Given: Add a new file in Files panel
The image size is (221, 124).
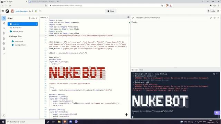Looking at the screenshot, I should pos(29,18).
